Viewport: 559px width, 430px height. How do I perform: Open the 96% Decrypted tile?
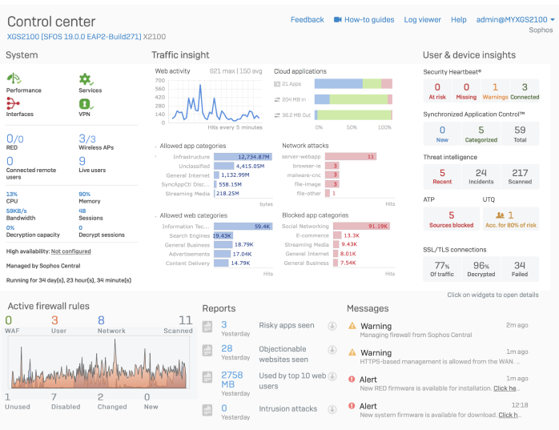pyautogui.click(x=481, y=269)
